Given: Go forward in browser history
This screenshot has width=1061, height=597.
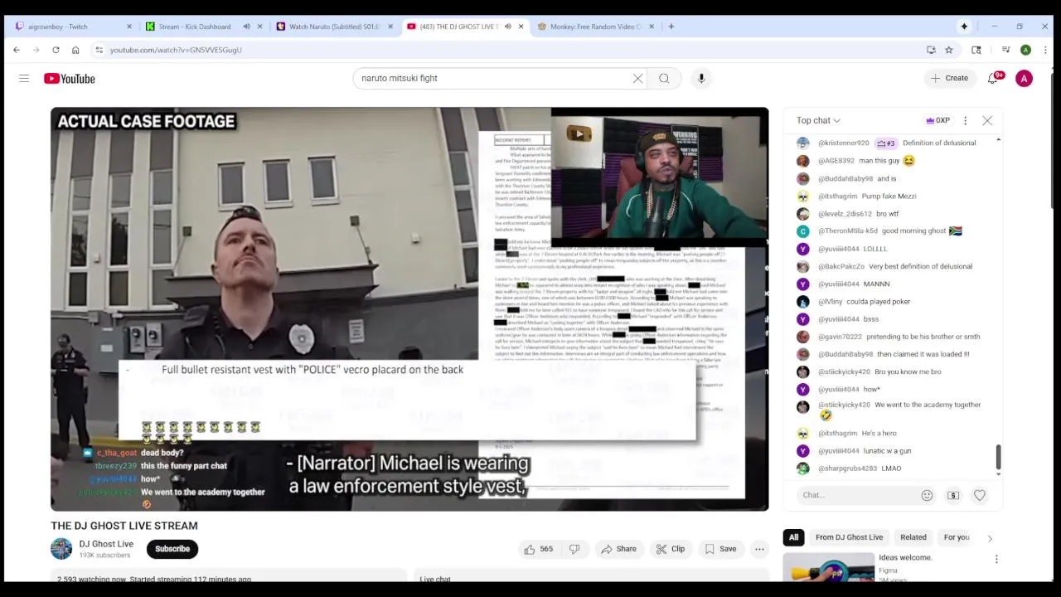Looking at the screenshot, I should (36, 50).
